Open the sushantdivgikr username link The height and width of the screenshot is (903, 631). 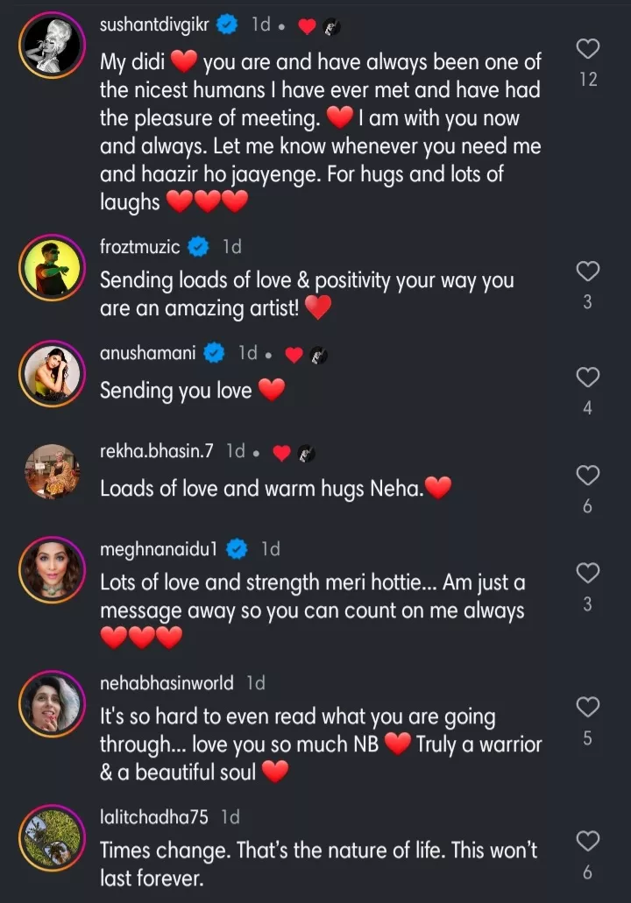pyautogui.click(x=154, y=25)
